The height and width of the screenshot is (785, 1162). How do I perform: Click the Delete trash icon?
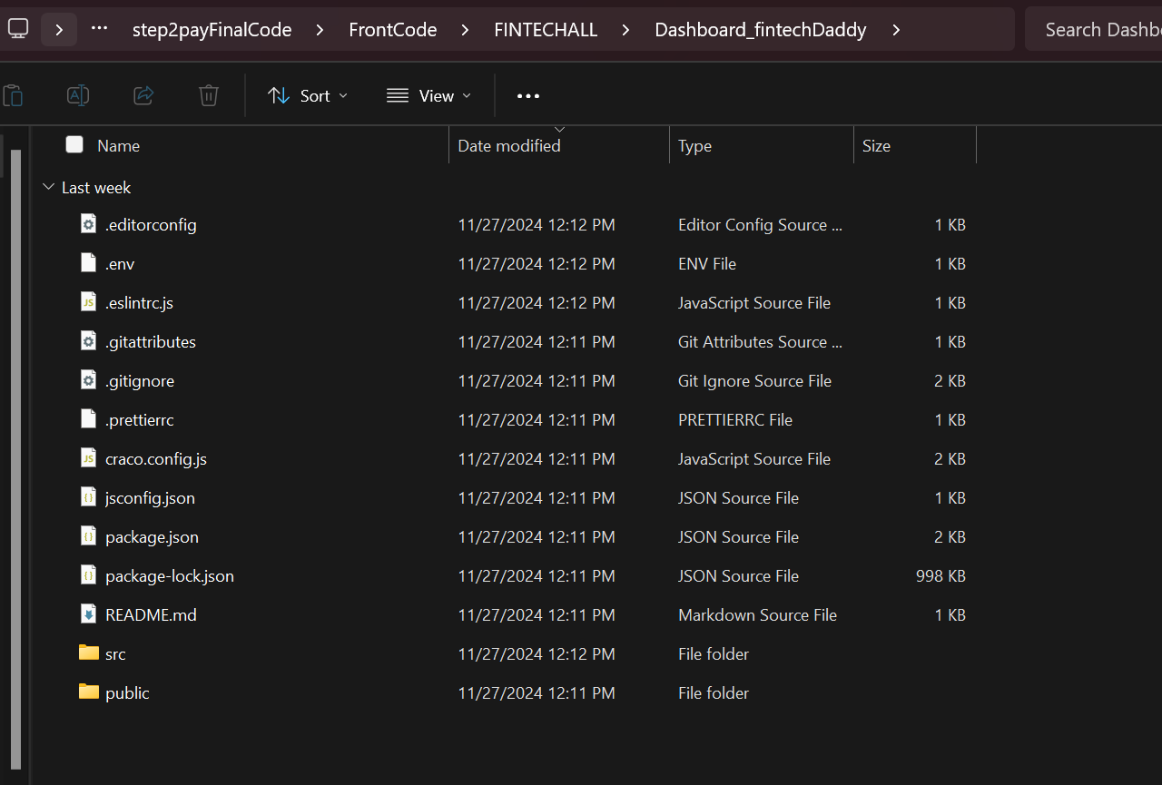(209, 95)
